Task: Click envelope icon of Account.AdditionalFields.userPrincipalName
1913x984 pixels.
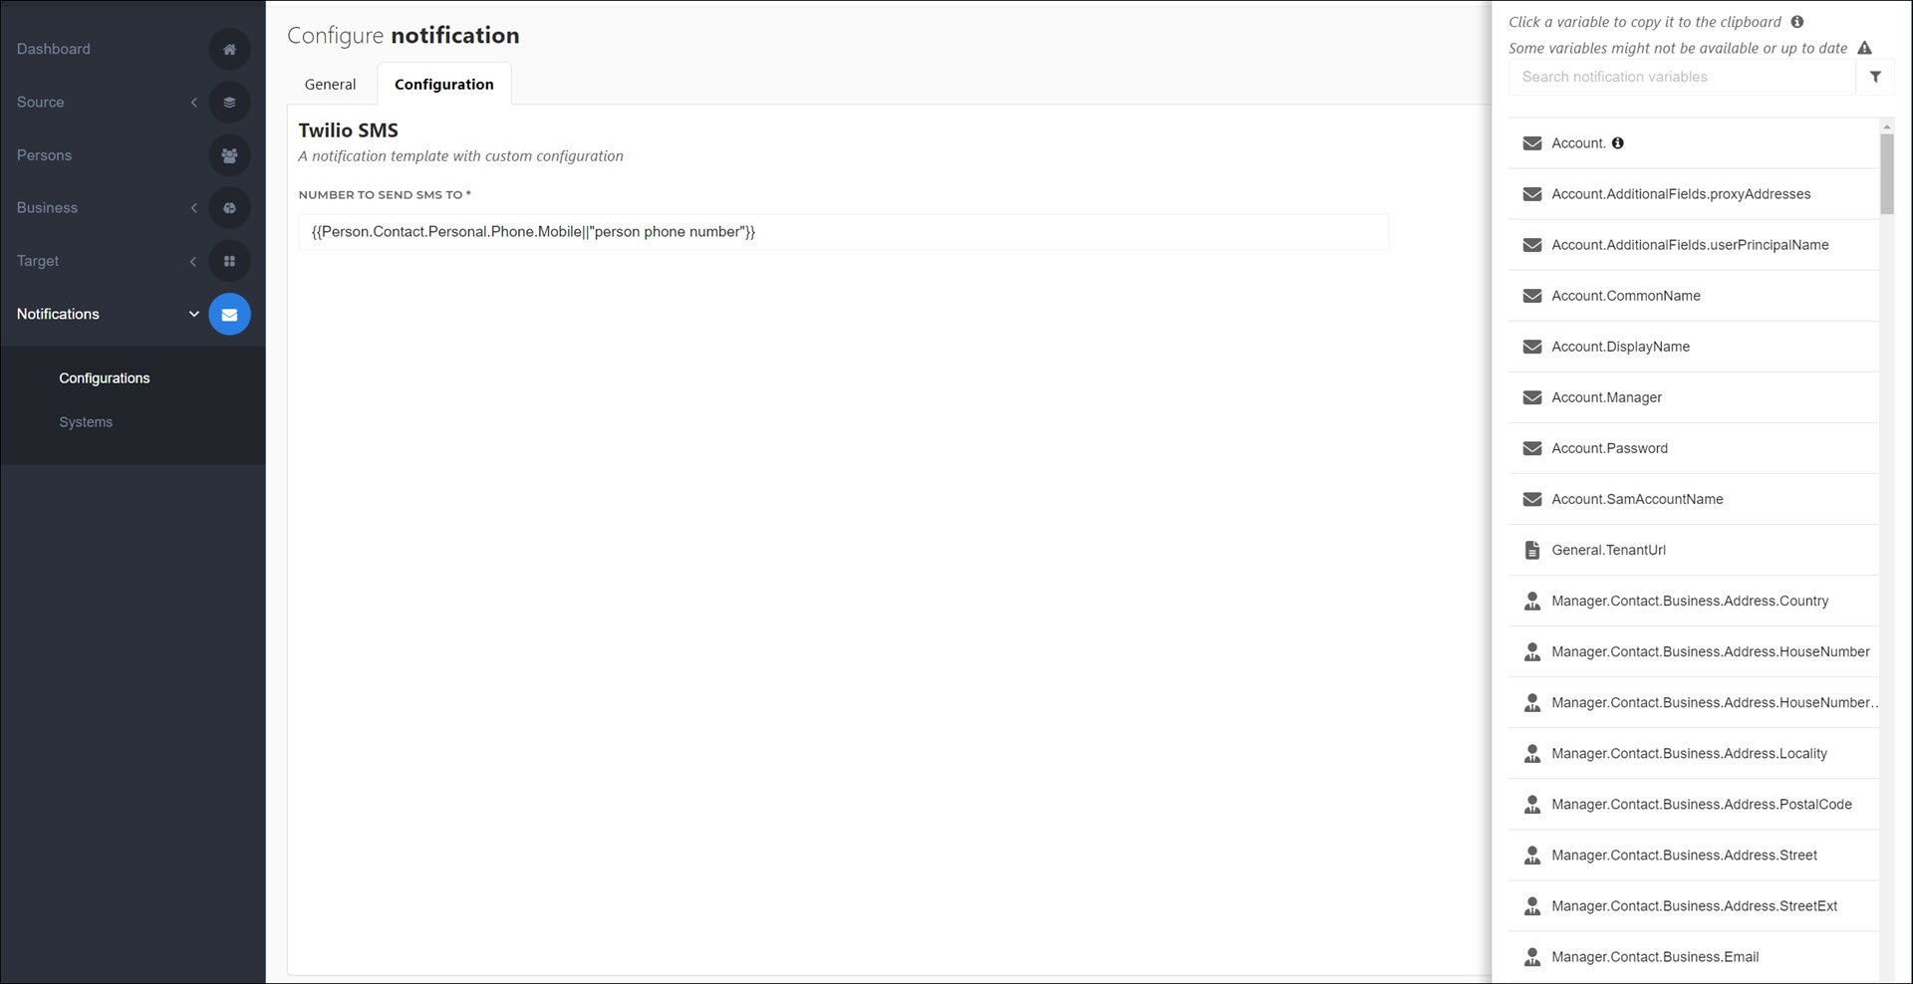Action: point(1532,245)
